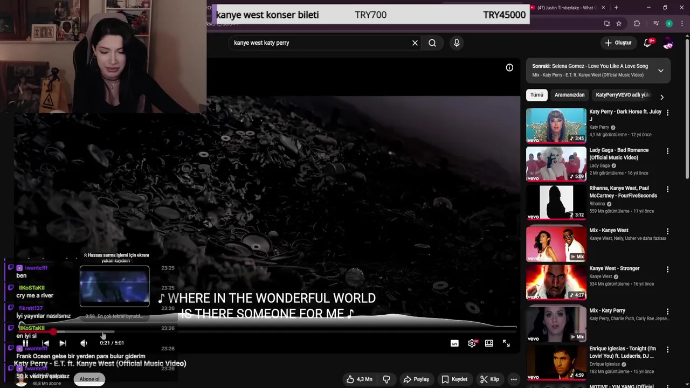
Task: Click the Lady Gaga channel name under Bad Romance
Action: (x=599, y=166)
